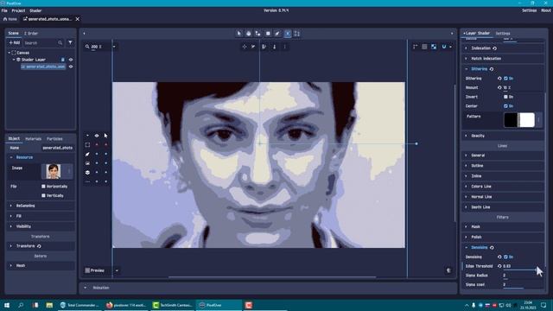
Task: Click the search magnifier in Scene panel
Action: [x=60, y=43]
